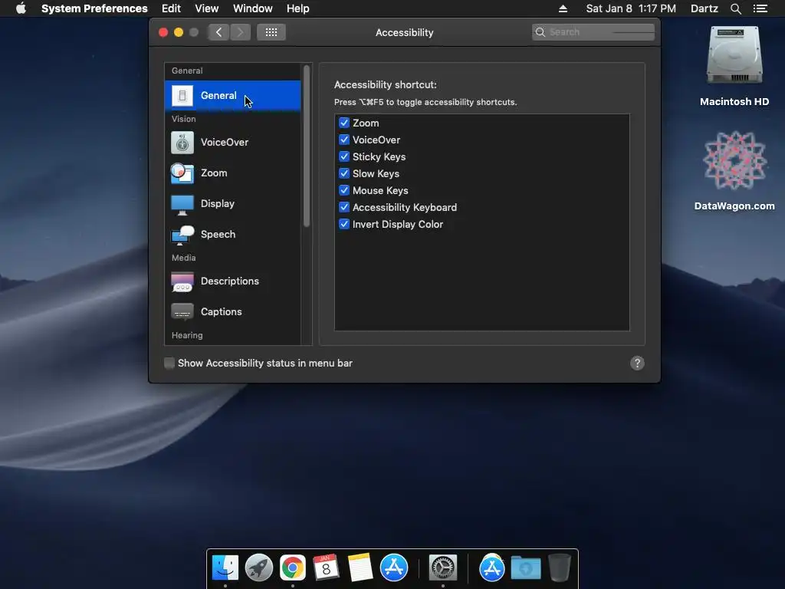
Task: Uncheck Invert Display Color
Action: point(344,225)
